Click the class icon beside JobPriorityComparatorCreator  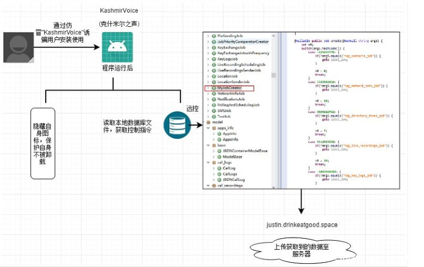pos(213,41)
